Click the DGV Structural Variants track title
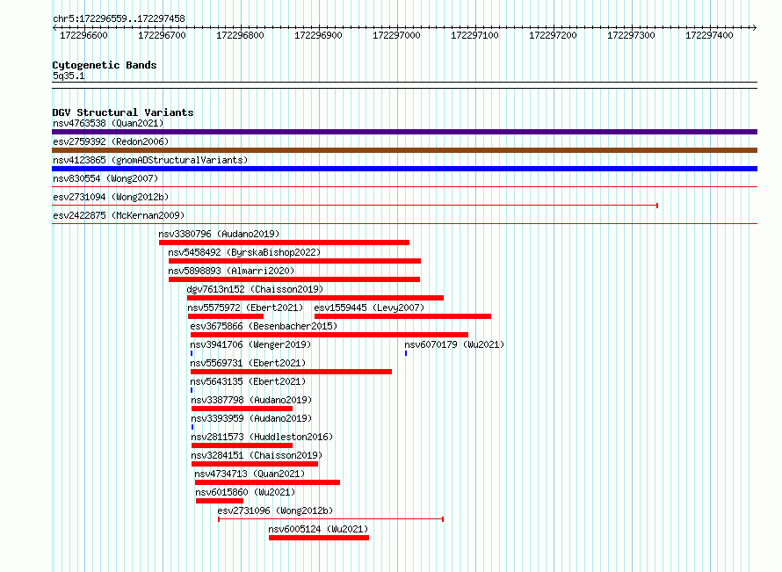782x572 pixels. [123, 112]
